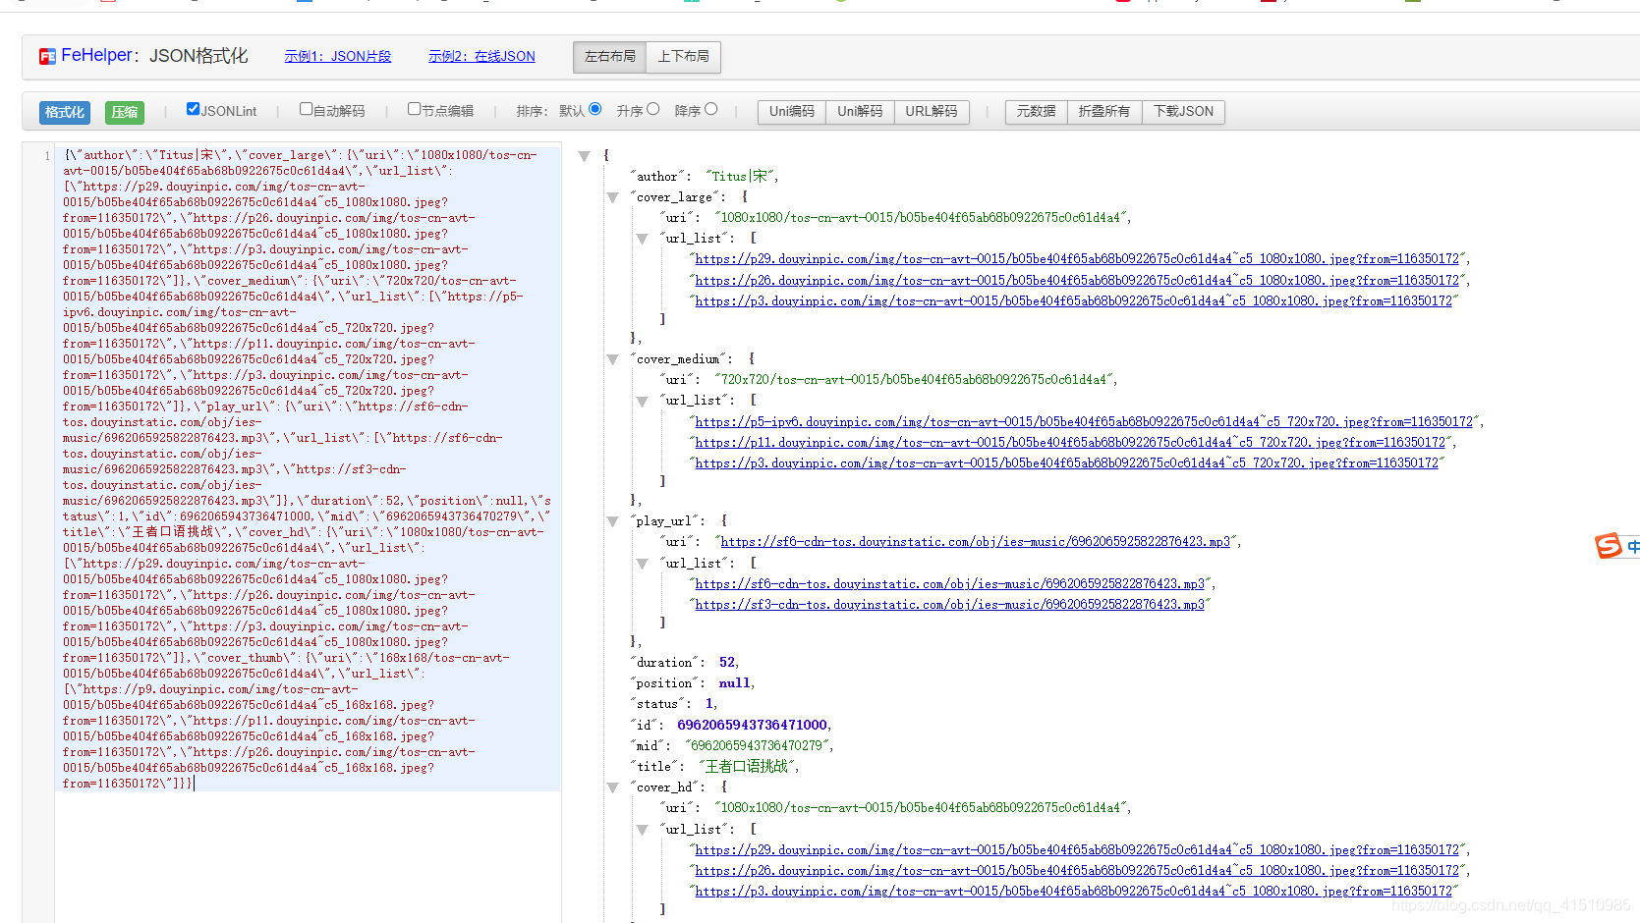Click the 折叠所有 collapse all button
The height and width of the screenshot is (923, 1640).
pyautogui.click(x=1104, y=112)
